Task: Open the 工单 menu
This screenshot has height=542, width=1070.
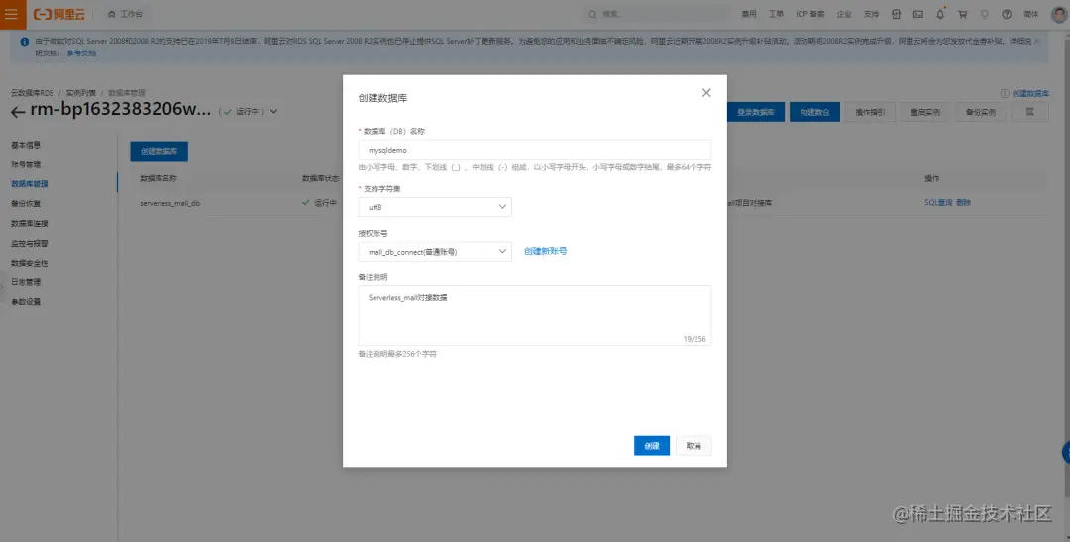Action: 776,14
